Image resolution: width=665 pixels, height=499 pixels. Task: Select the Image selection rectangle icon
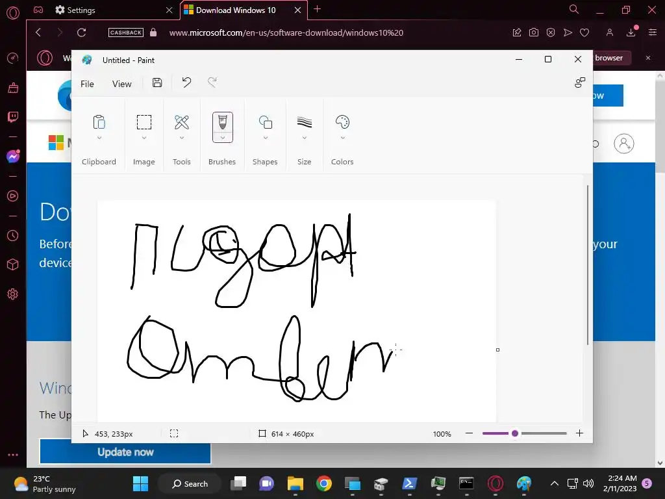coord(144,122)
